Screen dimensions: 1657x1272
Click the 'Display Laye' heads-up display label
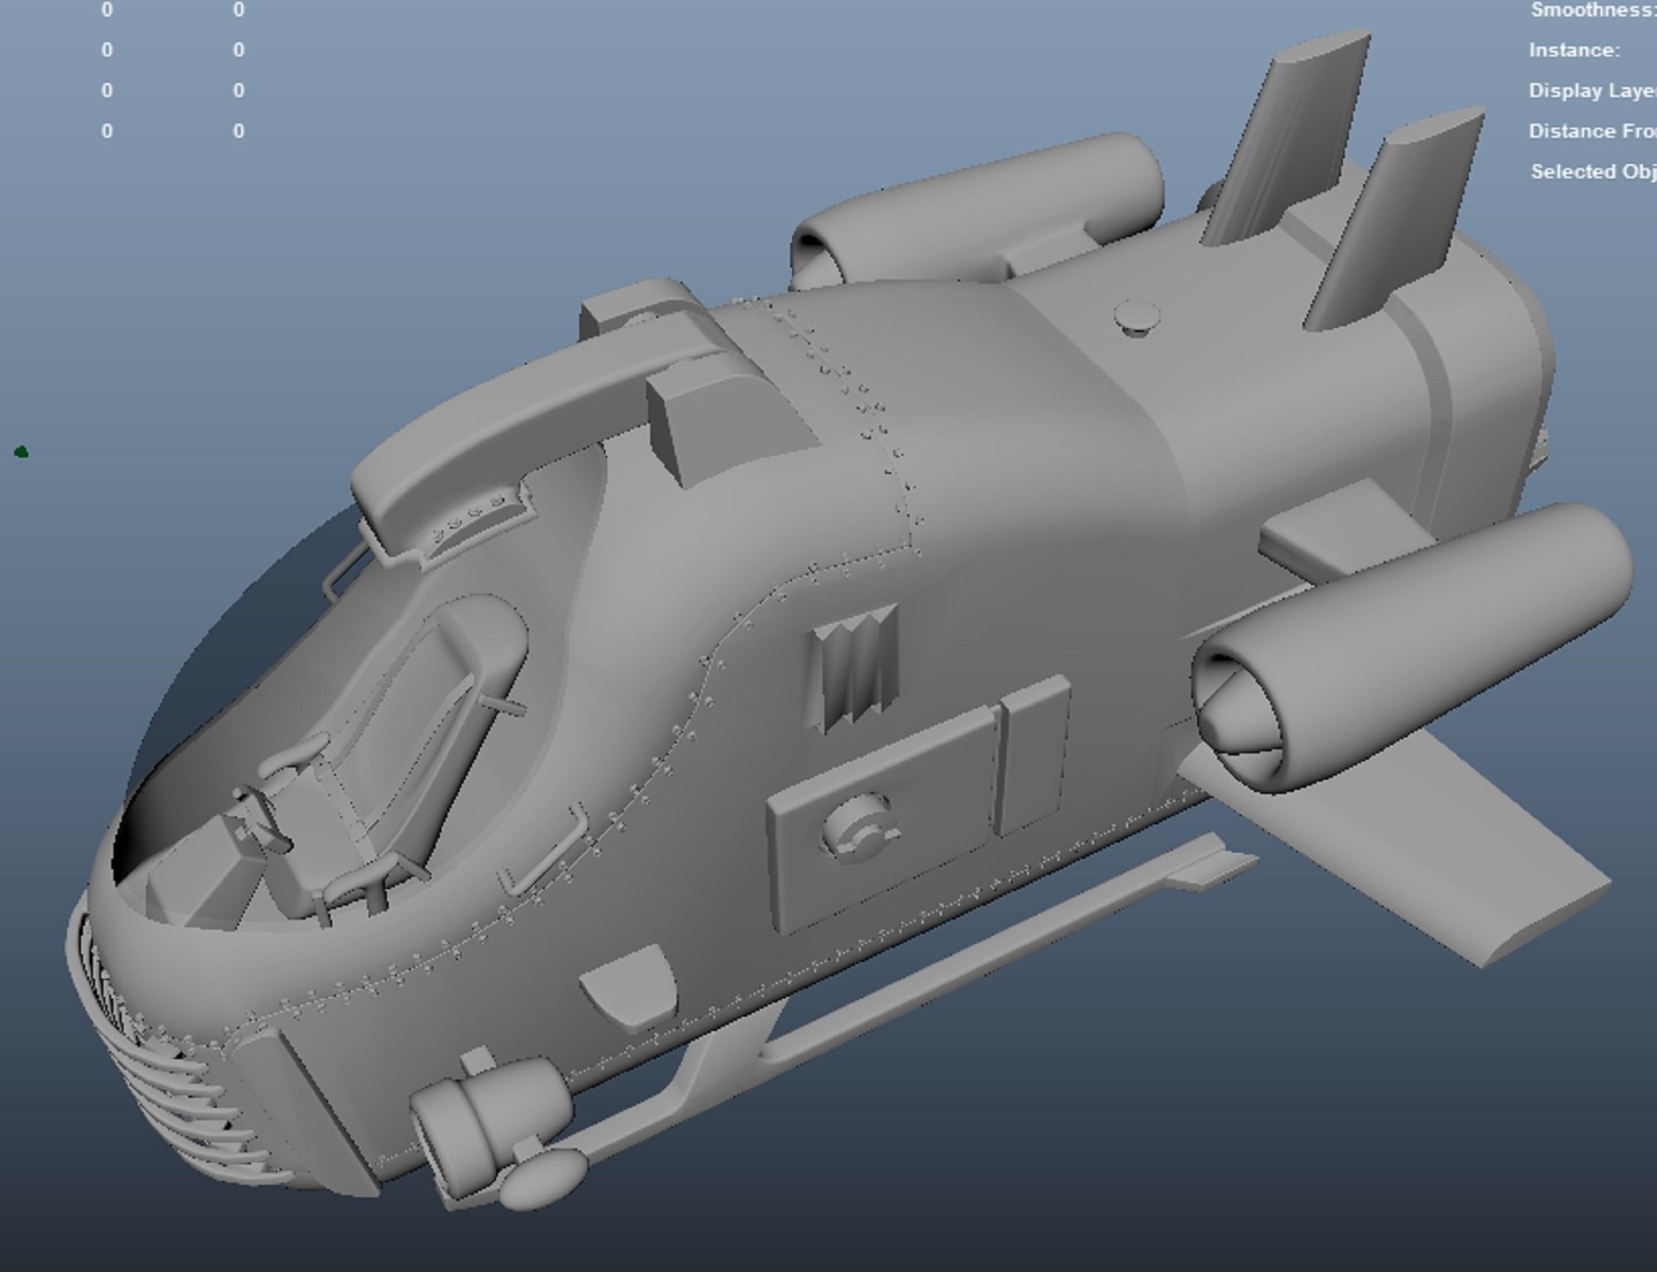[1592, 90]
